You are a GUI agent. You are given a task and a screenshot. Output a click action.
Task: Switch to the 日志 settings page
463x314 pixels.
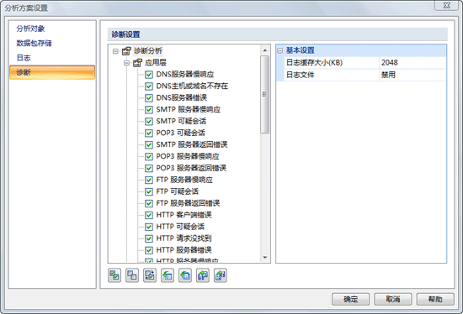[x=24, y=58]
